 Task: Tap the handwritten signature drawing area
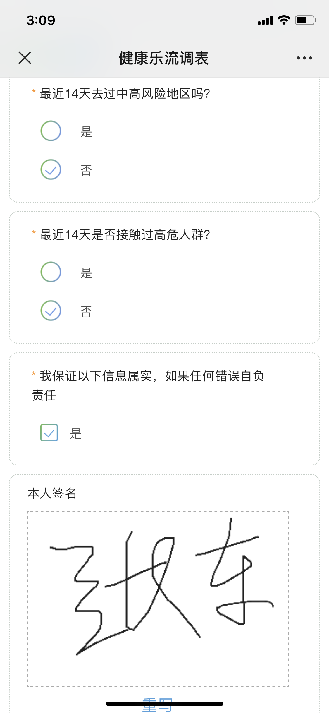(158, 599)
